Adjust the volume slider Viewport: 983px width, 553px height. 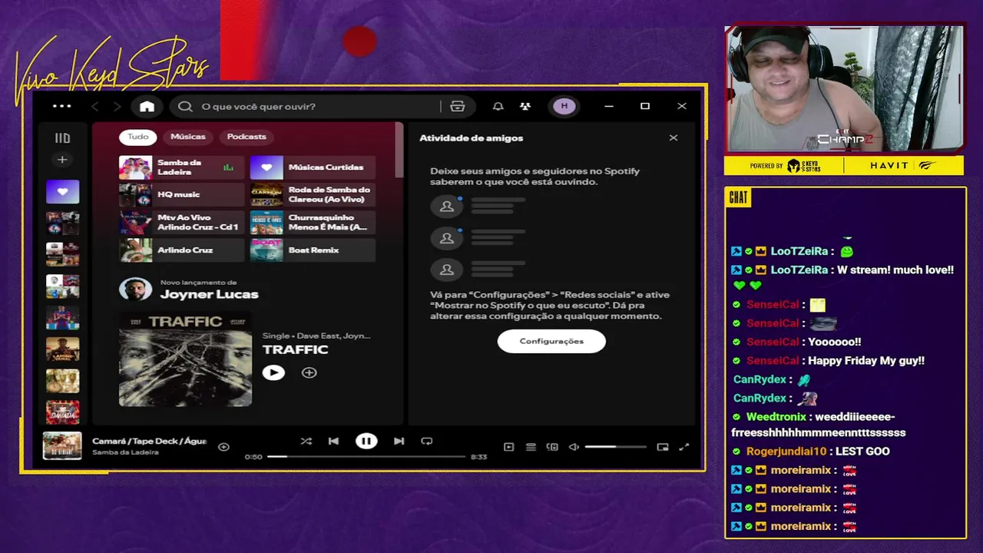[615, 447]
